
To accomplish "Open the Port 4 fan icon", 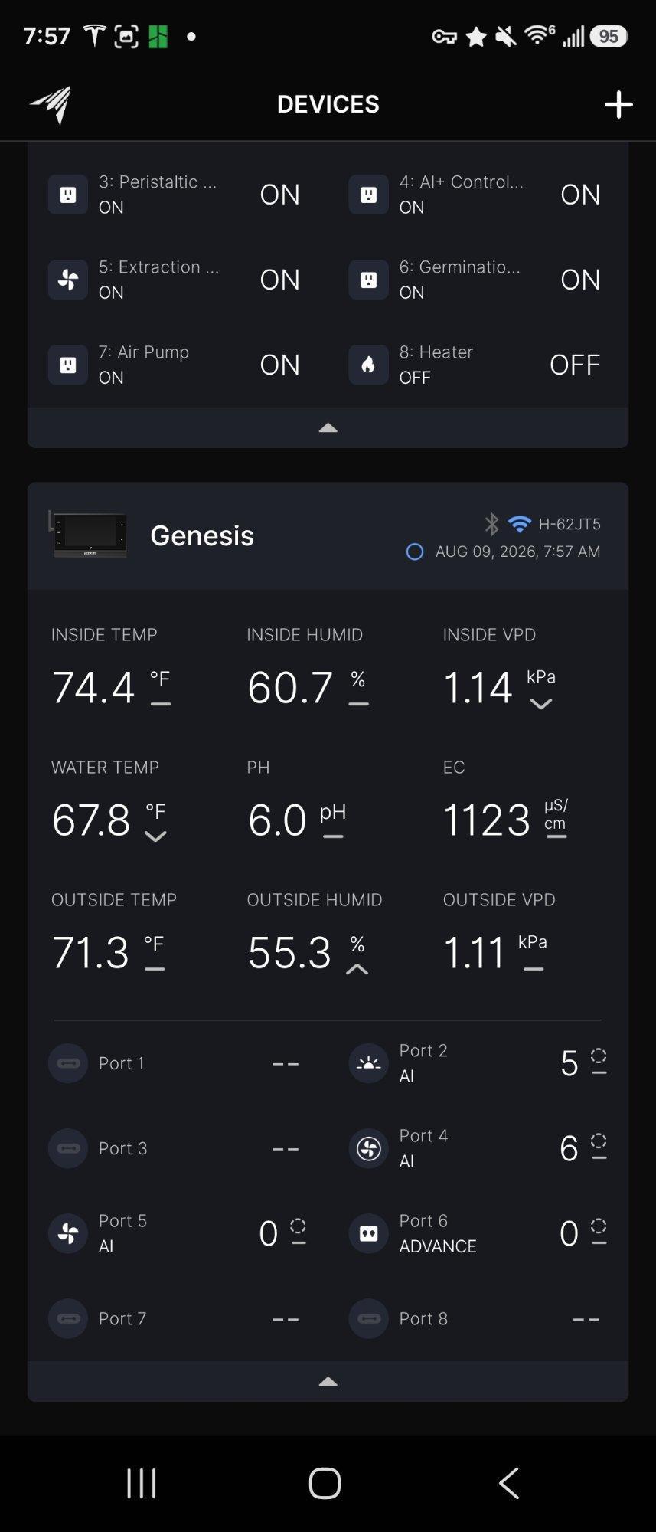I will click(x=368, y=1148).
